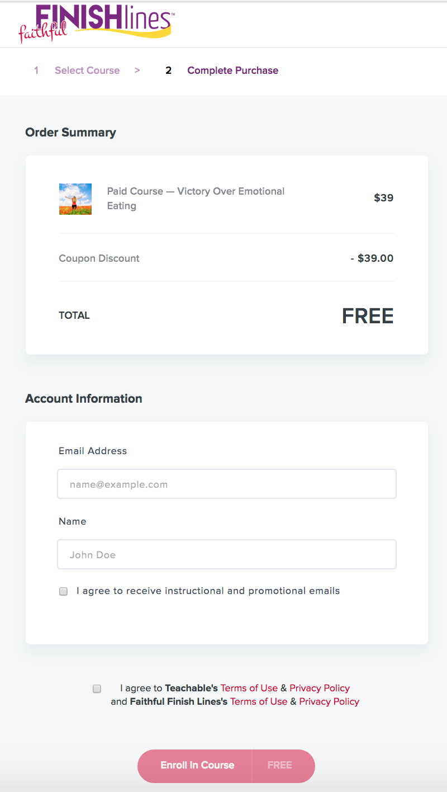The image size is (447, 792).
Task: Focus the Name input field
Action: click(x=227, y=554)
